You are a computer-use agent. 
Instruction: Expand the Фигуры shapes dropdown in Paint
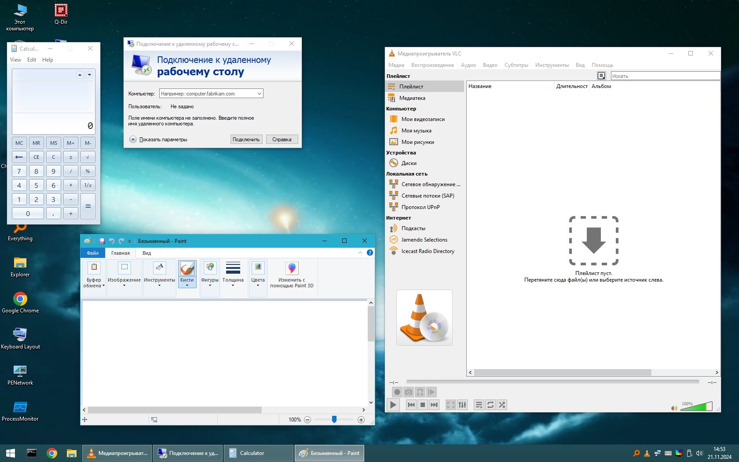click(x=210, y=285)
